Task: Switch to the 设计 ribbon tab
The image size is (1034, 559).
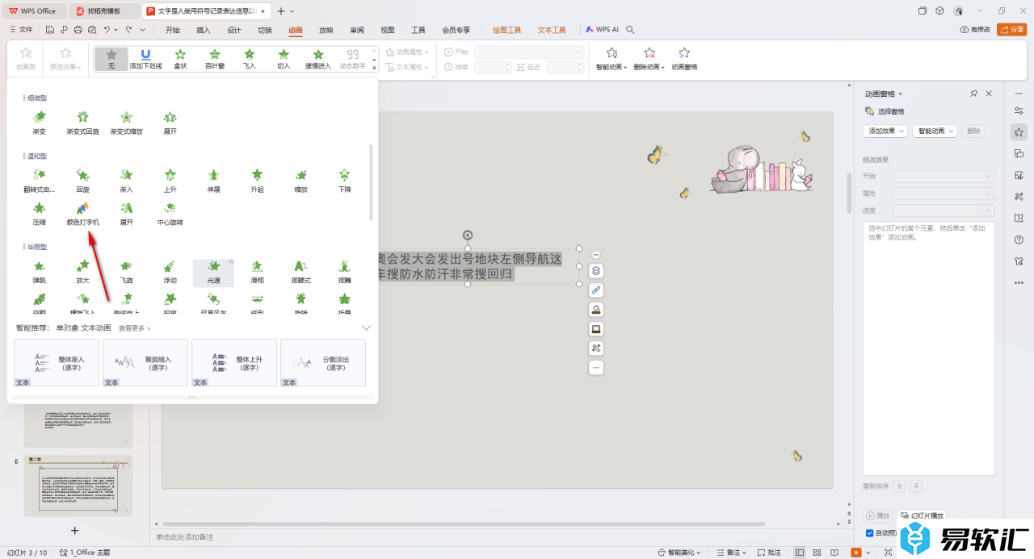Action: pos(234,30)
